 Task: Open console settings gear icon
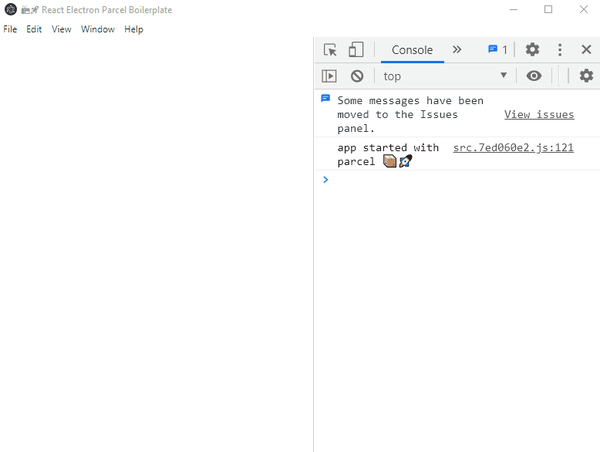(586, 76)
